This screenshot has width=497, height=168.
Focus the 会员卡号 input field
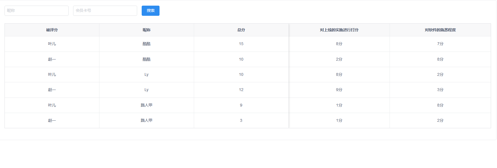point(105,11)
